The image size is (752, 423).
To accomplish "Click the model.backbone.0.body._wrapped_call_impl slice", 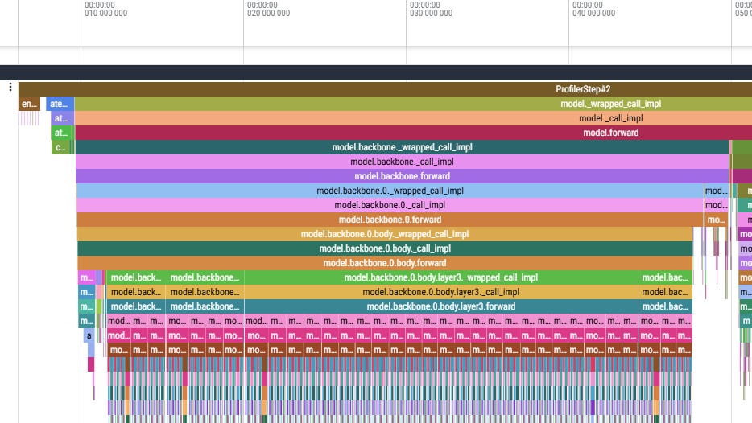I will 385,234.
